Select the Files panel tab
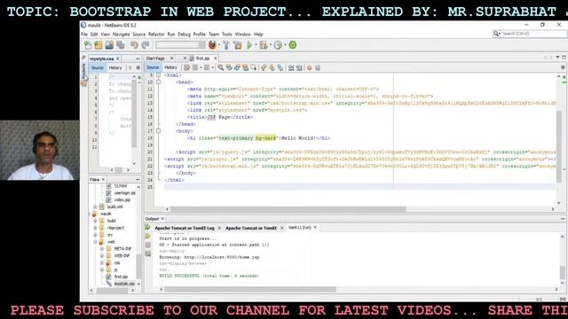Viewport: 568px width, 319px height. pyautogui.click(x=94, y=179)
